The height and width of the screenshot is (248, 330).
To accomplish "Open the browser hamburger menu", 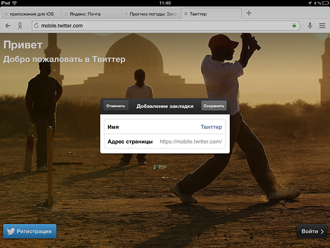I will click(x=322, y=26).
